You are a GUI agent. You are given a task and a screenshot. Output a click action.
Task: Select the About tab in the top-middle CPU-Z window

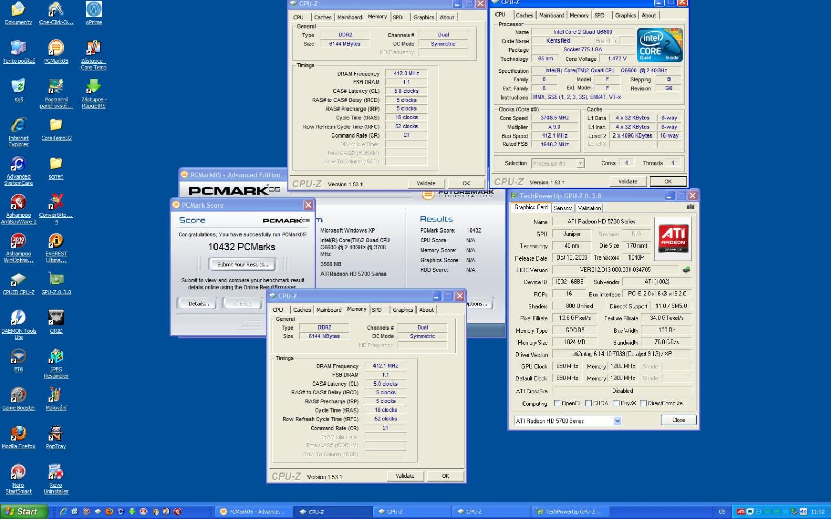447,17
